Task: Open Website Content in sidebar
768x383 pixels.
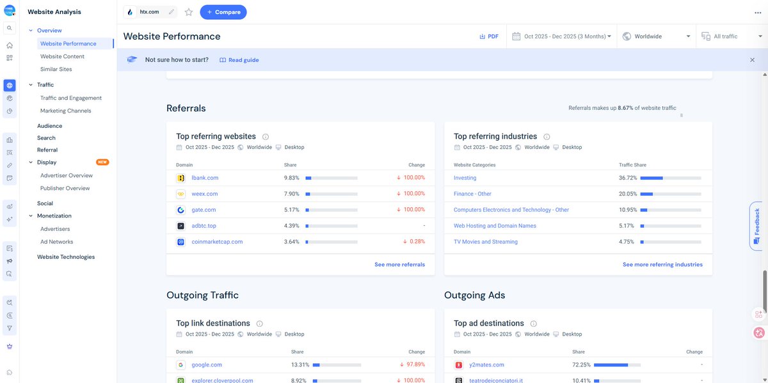Action: pyautogui.click(x=62, y=56)
